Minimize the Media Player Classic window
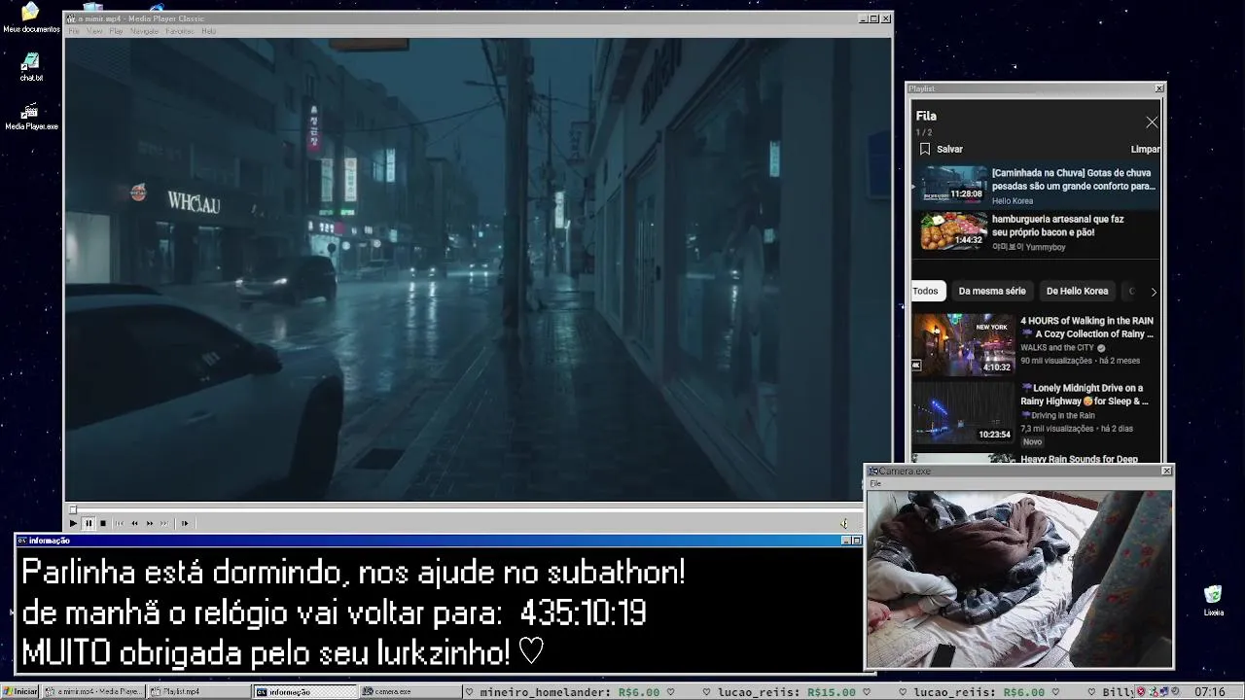The image size is (1245, 700). pos(863,18)
